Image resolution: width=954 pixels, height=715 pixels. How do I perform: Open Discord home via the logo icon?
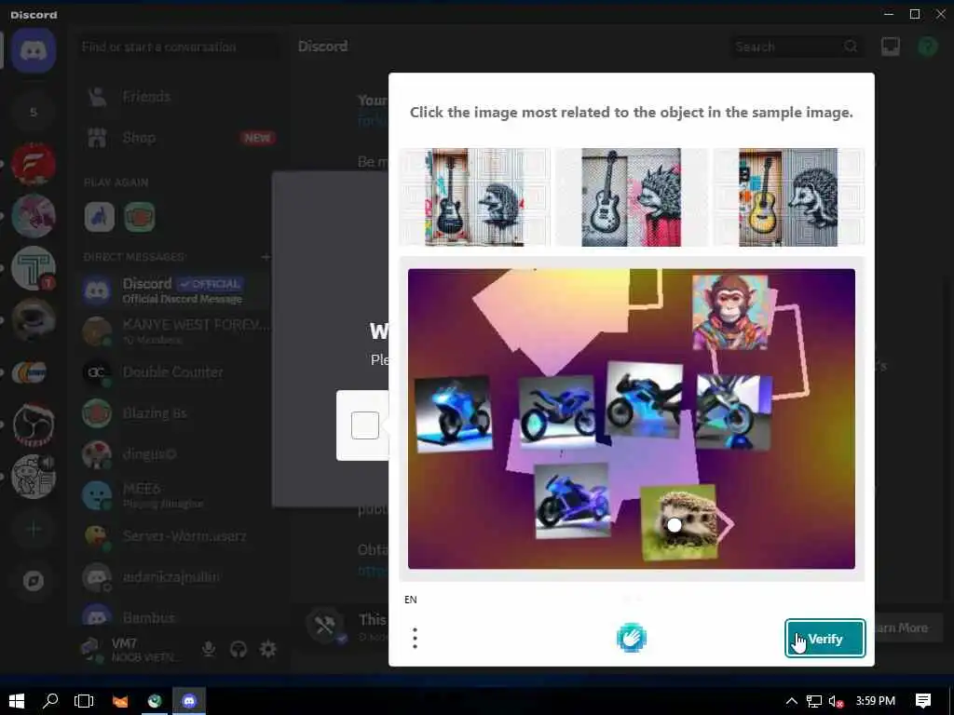34,50
